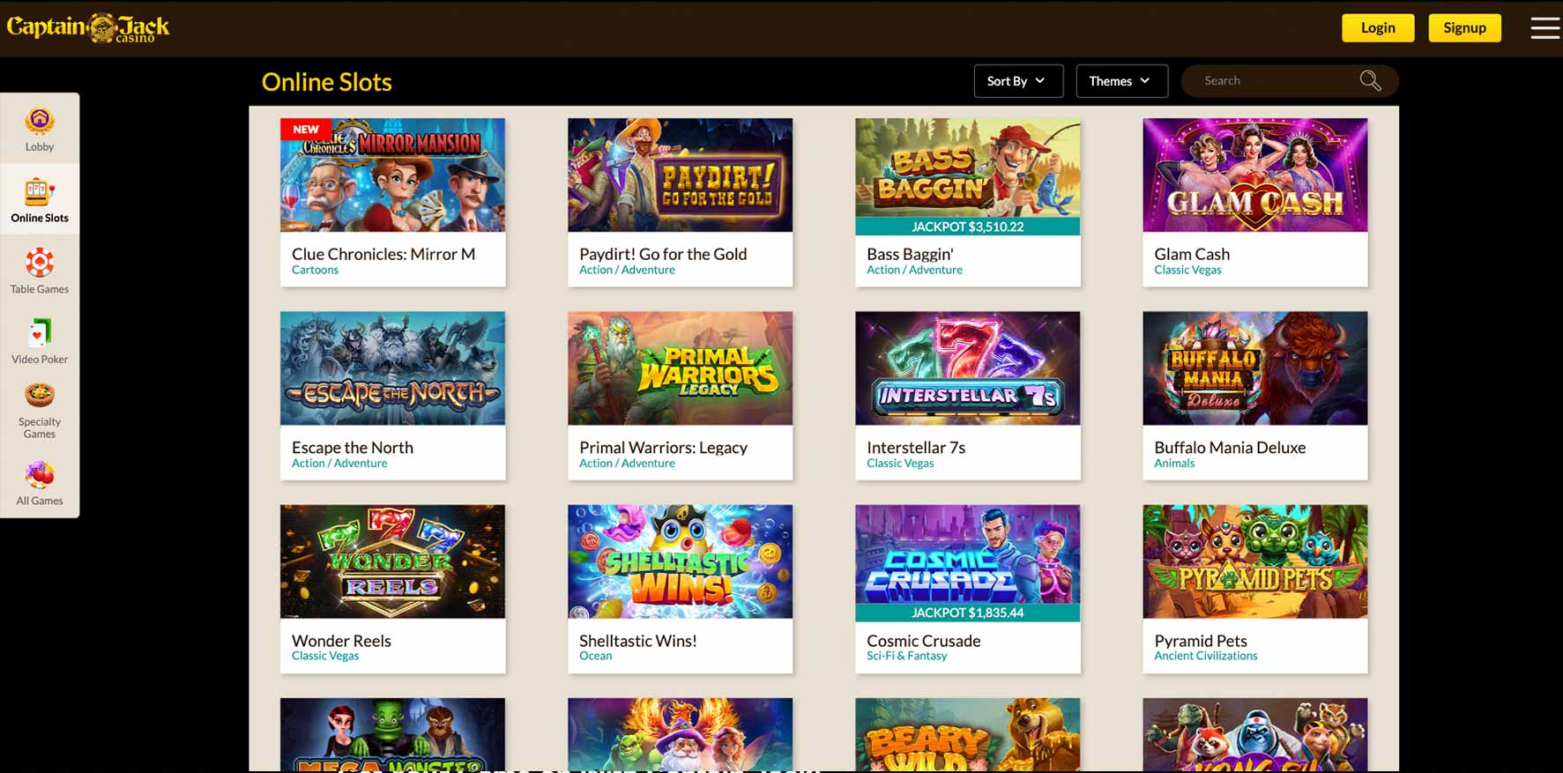Click Action / Adventure under Escape the North
The width and height of the screenshot is (1563, 773).
tap(339, 464)
